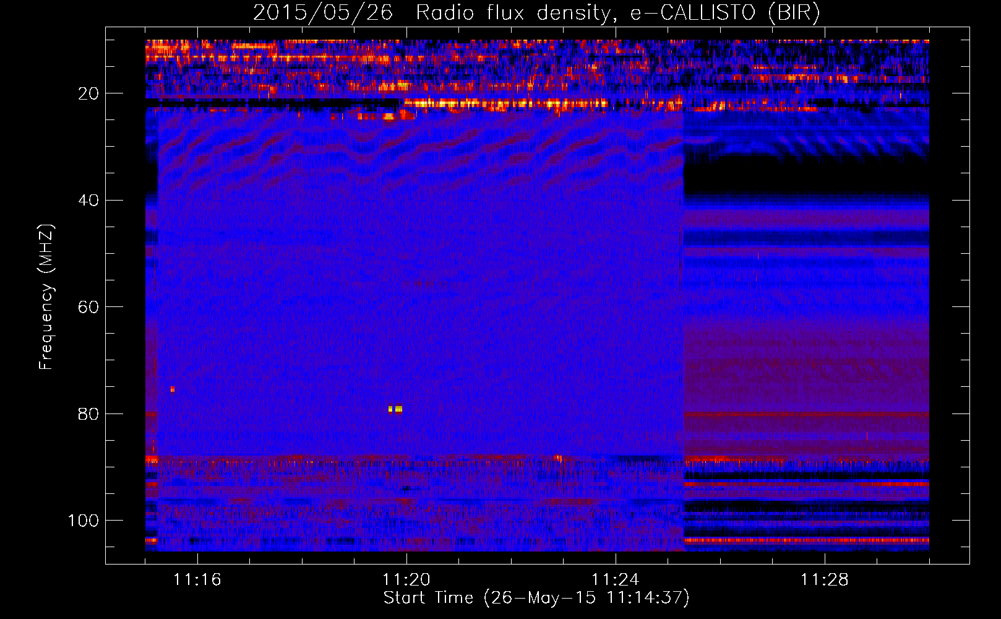
Task: Click the 11:20 time tick label
Action: [406, 580]
